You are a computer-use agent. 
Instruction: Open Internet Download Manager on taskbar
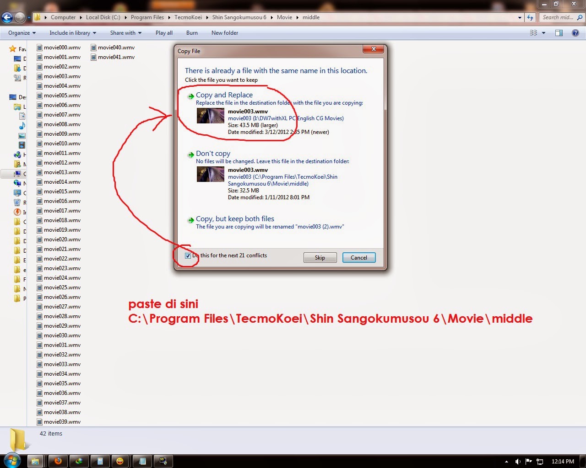(x=79, y=461)
